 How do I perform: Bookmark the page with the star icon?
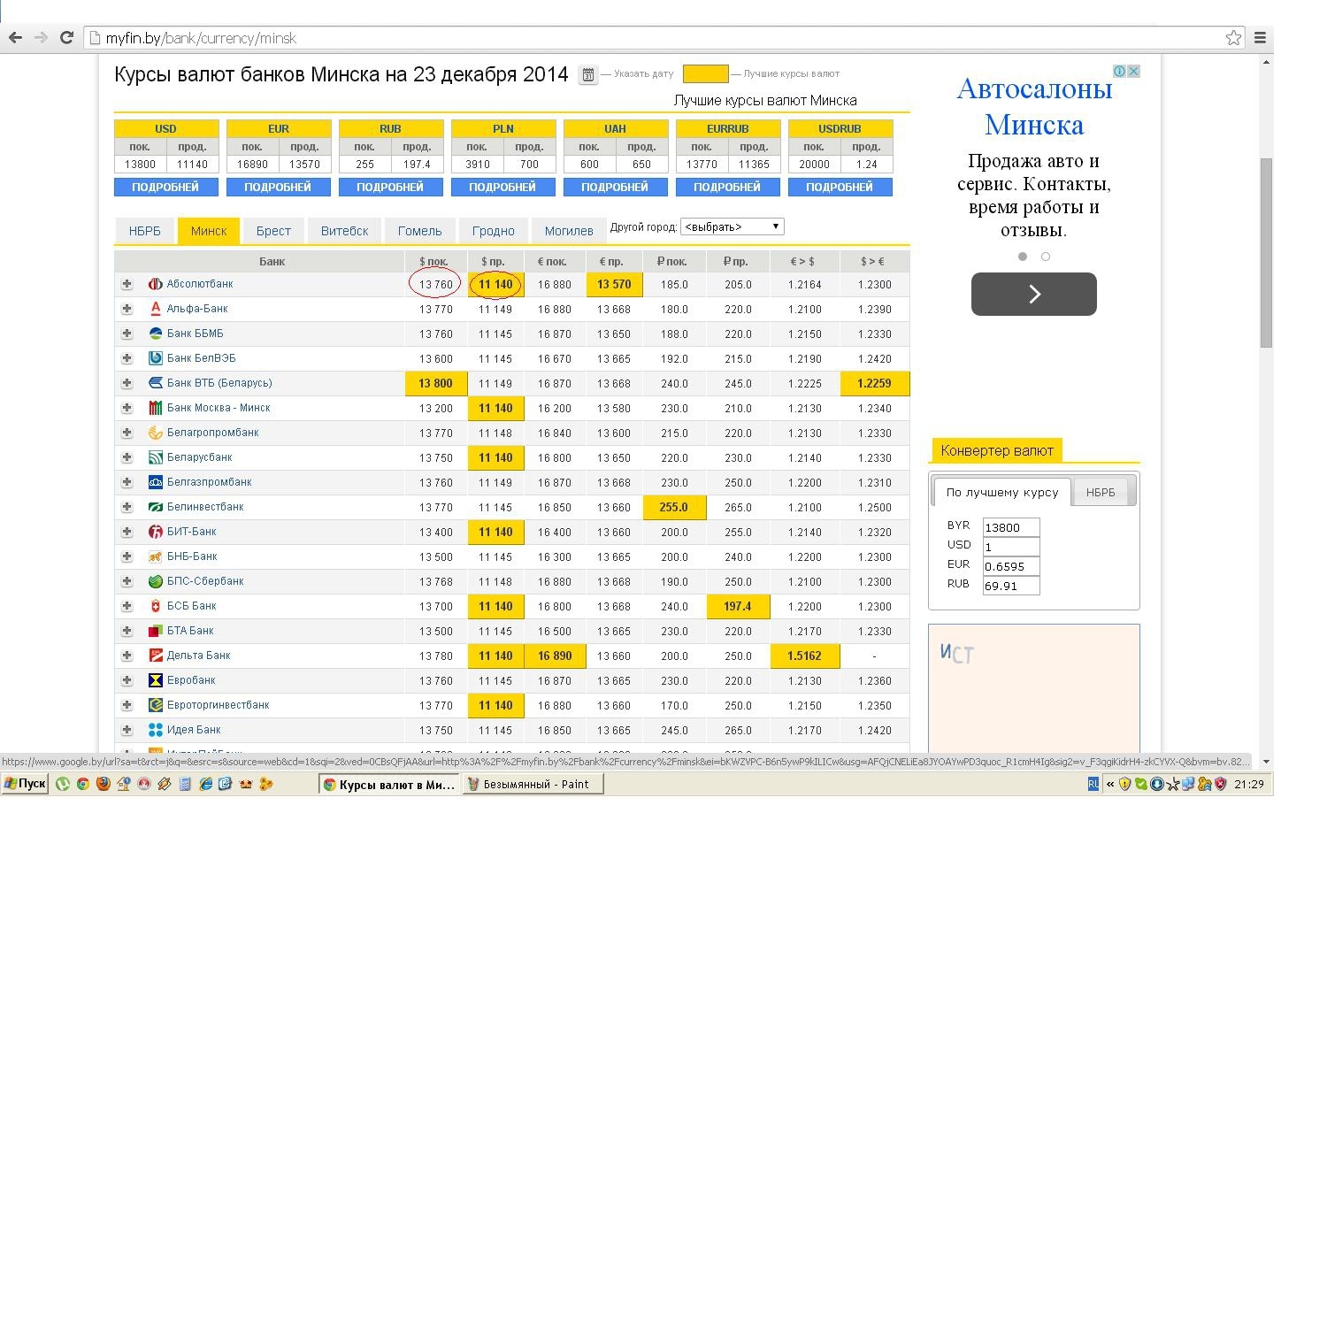(x=1233, y=37)
